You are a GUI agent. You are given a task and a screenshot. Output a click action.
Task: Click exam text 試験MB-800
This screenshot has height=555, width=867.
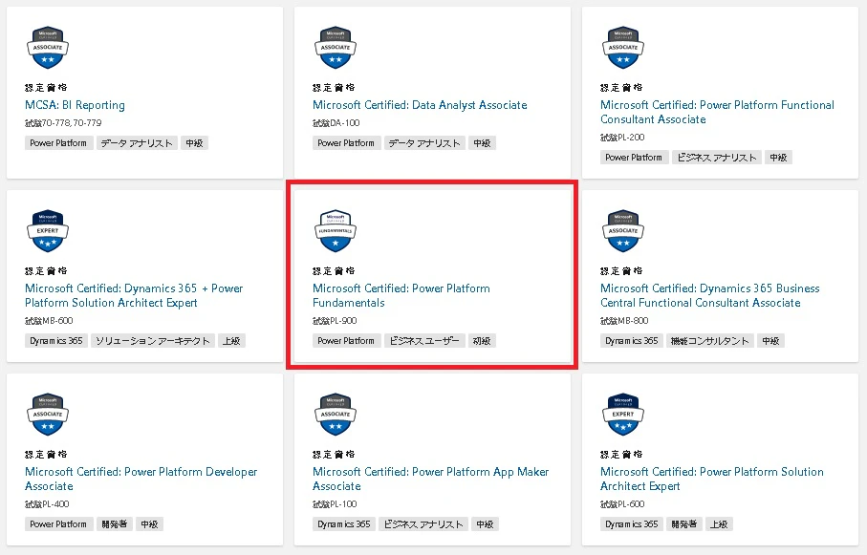tap(624, 321)
